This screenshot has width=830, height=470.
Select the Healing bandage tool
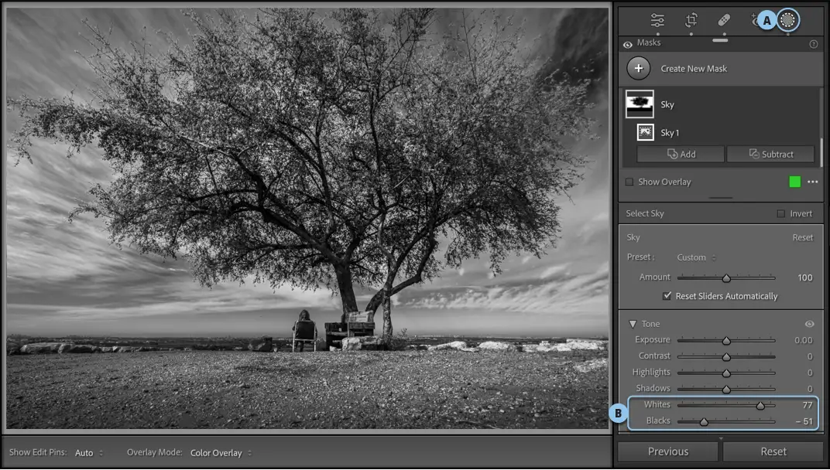coord(724,20)
